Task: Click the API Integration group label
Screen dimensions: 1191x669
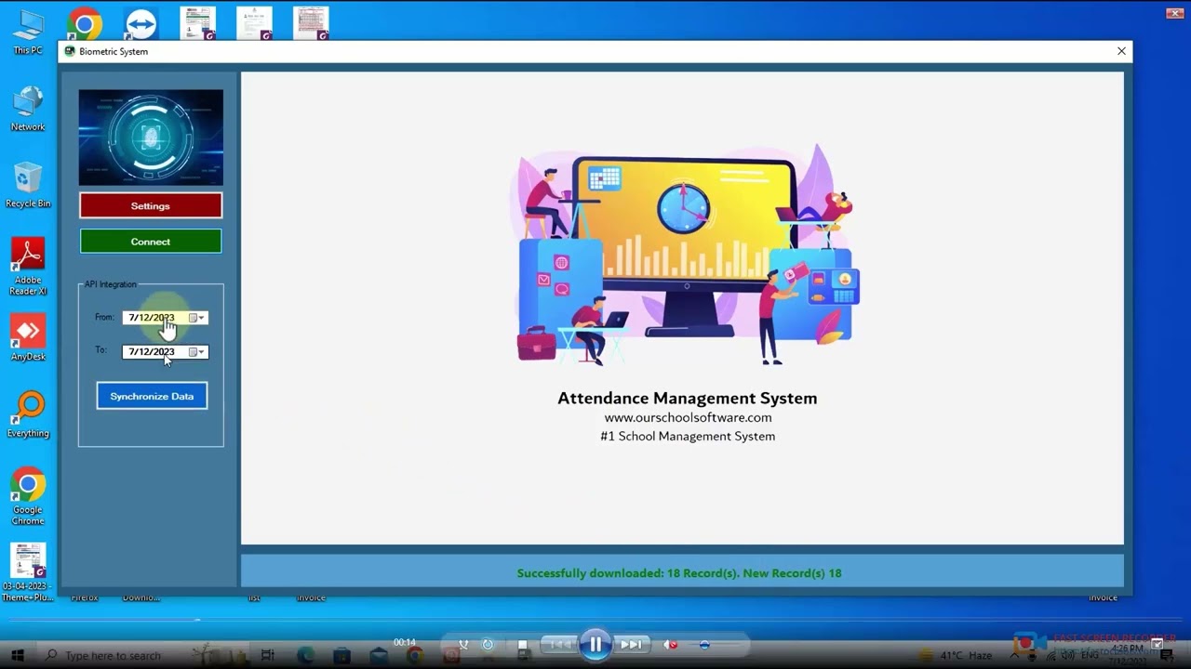Action: click(111, 284)
